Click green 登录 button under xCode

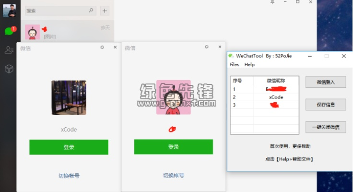point(69,147)
